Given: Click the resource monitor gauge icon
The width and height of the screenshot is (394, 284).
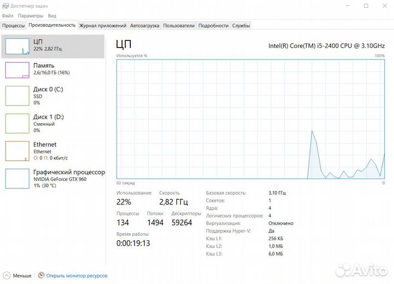Looking at the screenshot, I should coord(41,275).
